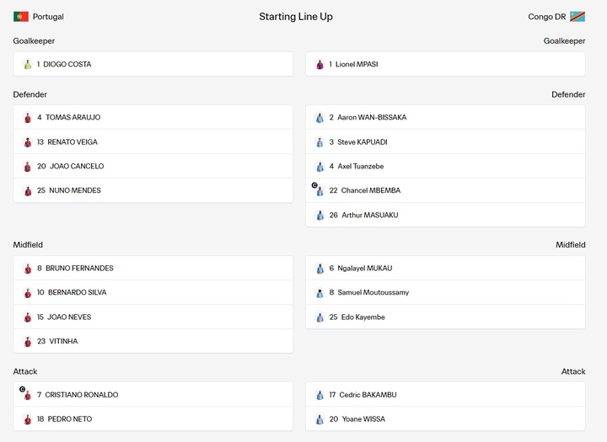Select player 23 VITINHA
Viewport: 607px width, 442px height.
coord(153,341)
